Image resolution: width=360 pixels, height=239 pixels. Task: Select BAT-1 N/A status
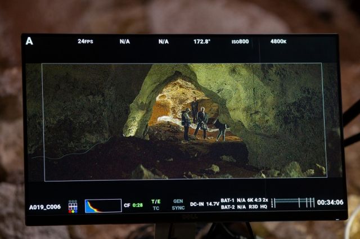[x=233, y=200]
